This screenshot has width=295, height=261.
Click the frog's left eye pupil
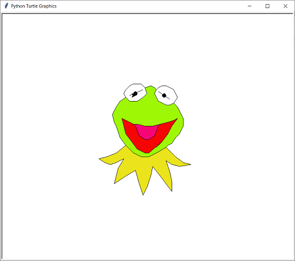[x=135, y=94]
